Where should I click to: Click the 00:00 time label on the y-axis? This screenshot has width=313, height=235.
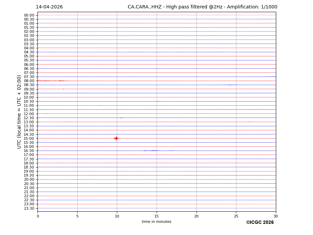coord(29,15)
